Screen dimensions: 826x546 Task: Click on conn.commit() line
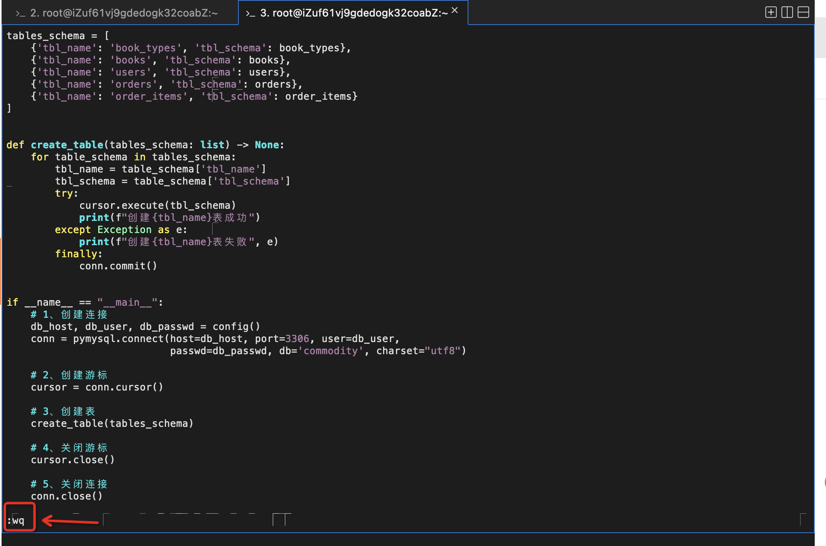tap(118, 266)
